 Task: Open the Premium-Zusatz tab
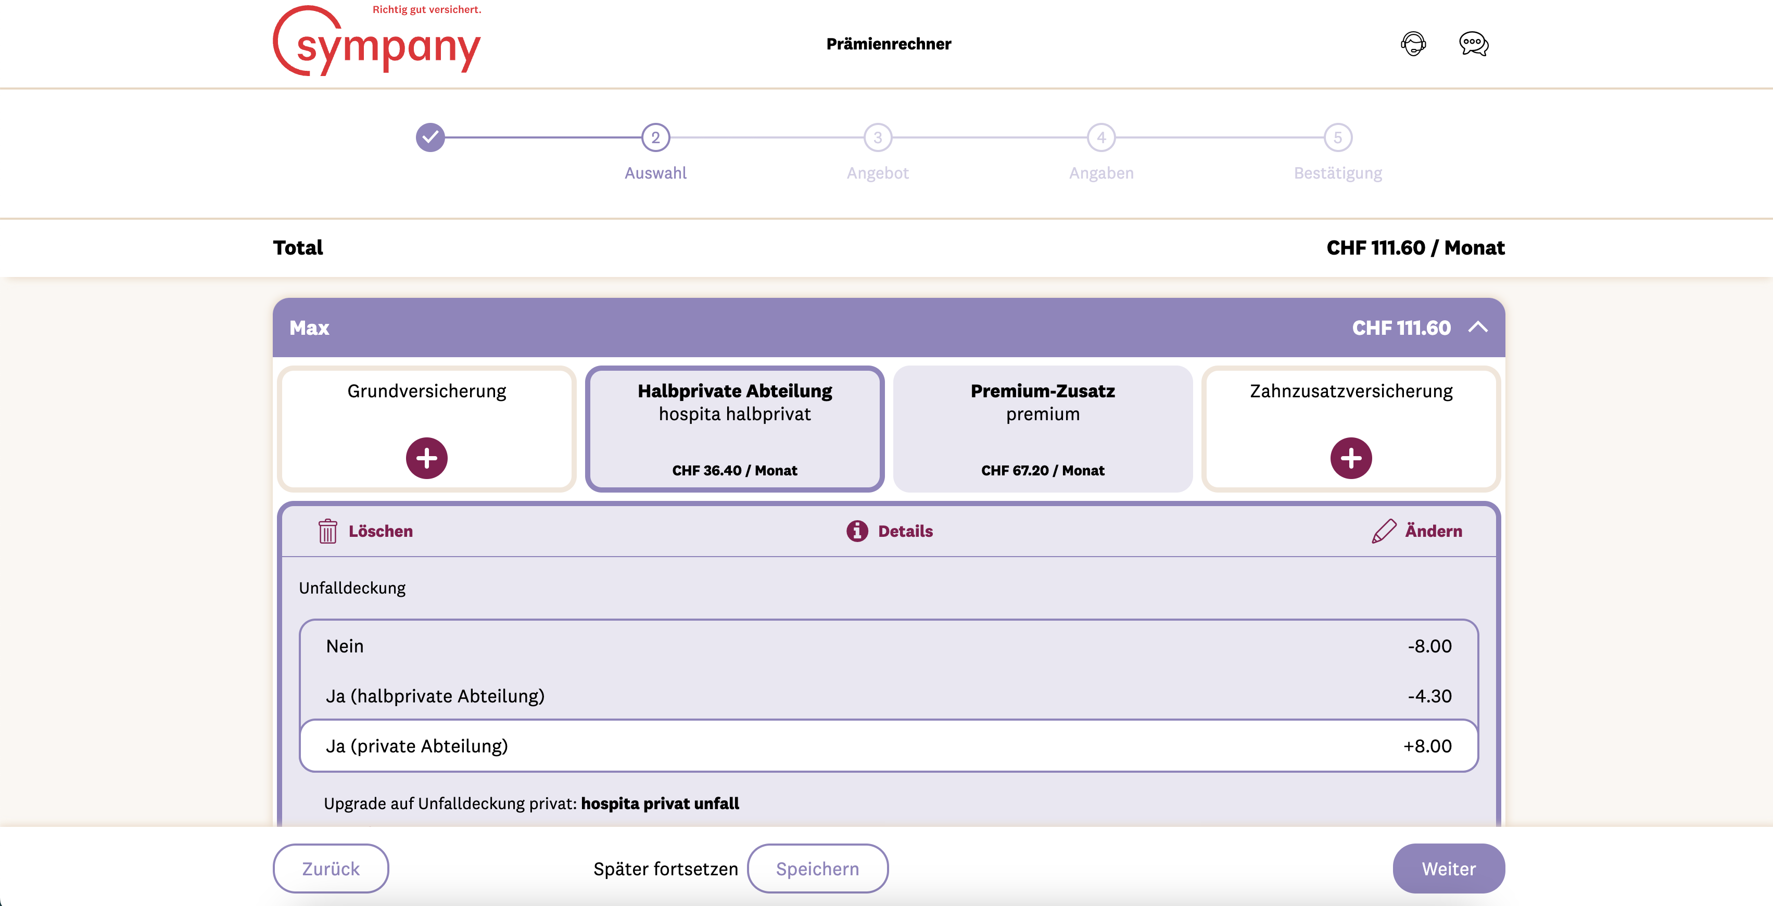point(1042,428)
